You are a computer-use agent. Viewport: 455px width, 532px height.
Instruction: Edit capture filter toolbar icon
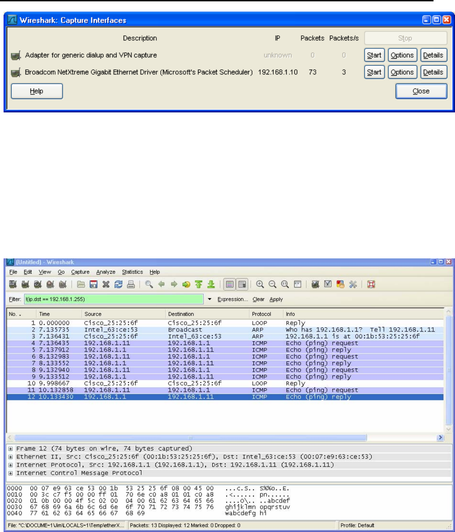tap(315, 284)
